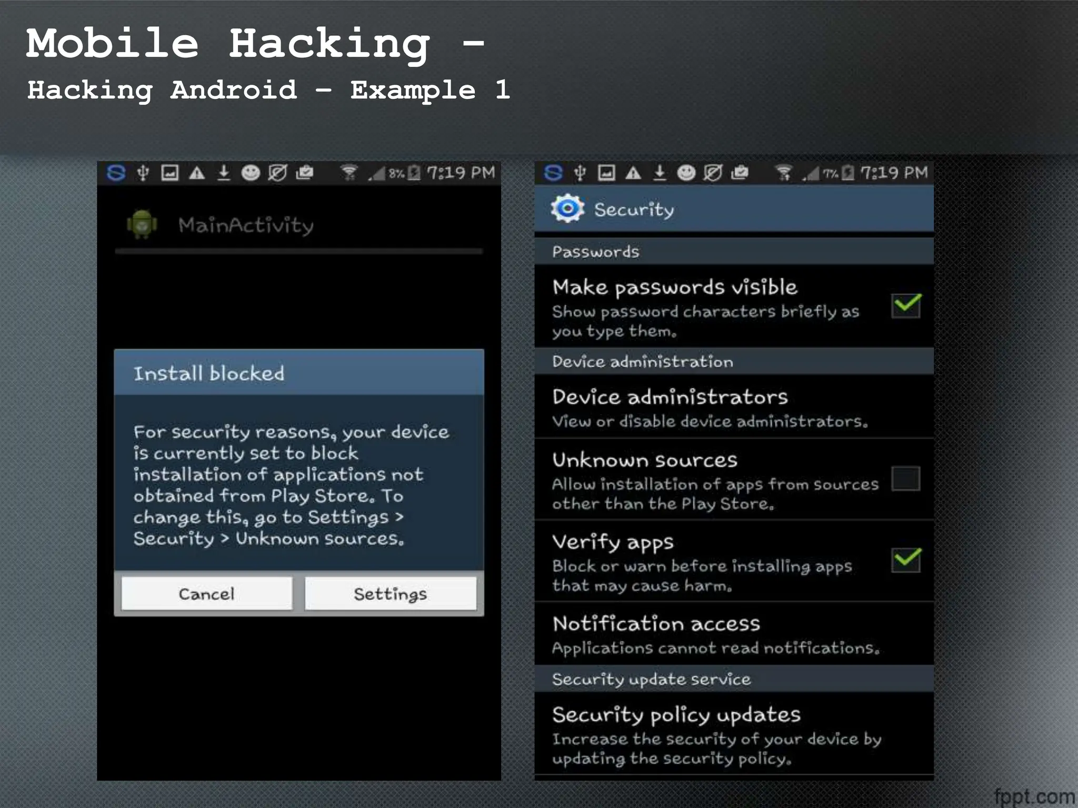Tap the USB icon in left status bar
The height and width of the screenshot is (808, 1078).
tap(143, 173)
